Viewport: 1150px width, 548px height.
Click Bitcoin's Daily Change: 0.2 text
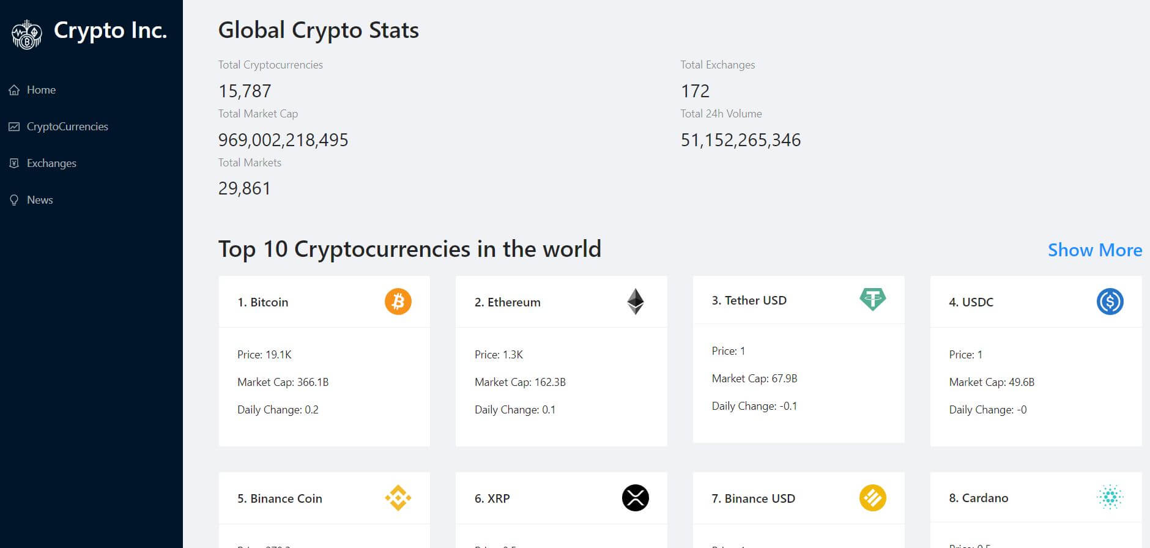278,410
